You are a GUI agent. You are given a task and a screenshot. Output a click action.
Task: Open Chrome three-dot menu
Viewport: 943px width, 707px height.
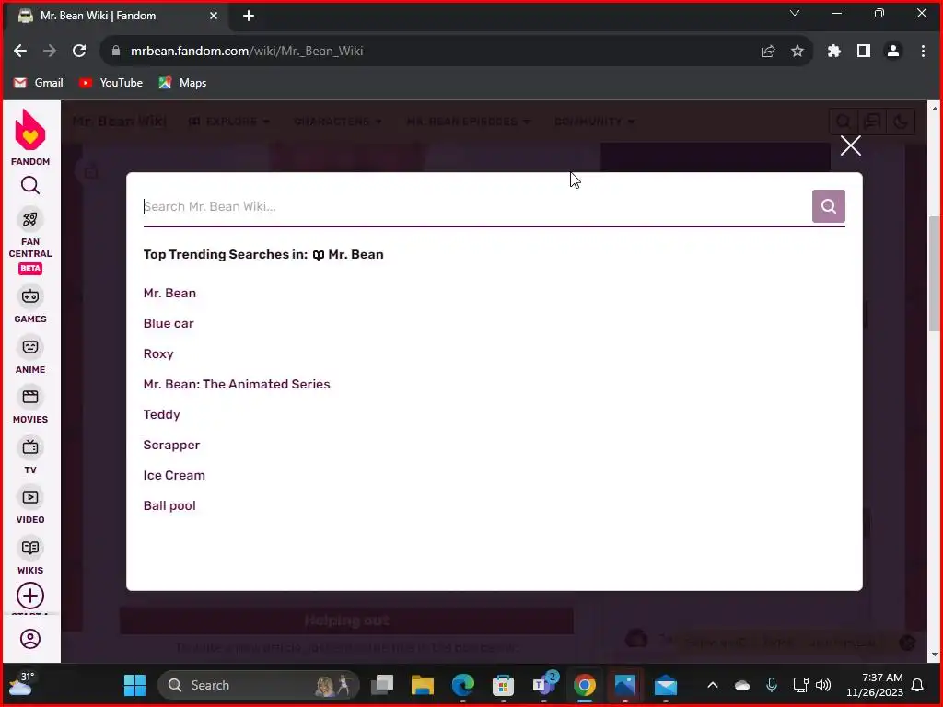[x=923, y=52]
